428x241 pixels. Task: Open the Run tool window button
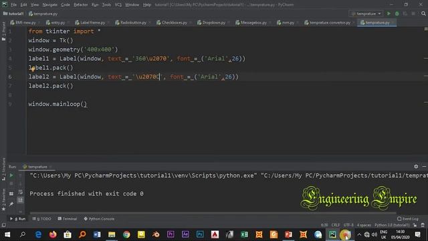point(18,219)
